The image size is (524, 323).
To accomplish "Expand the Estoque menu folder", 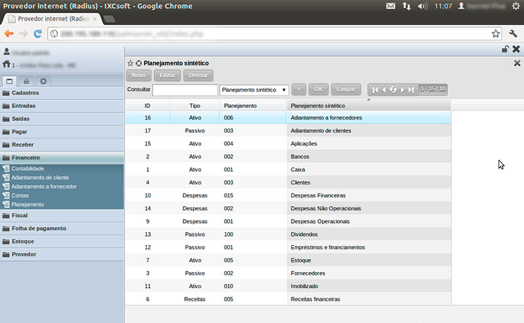I will (x=62, y=241).
